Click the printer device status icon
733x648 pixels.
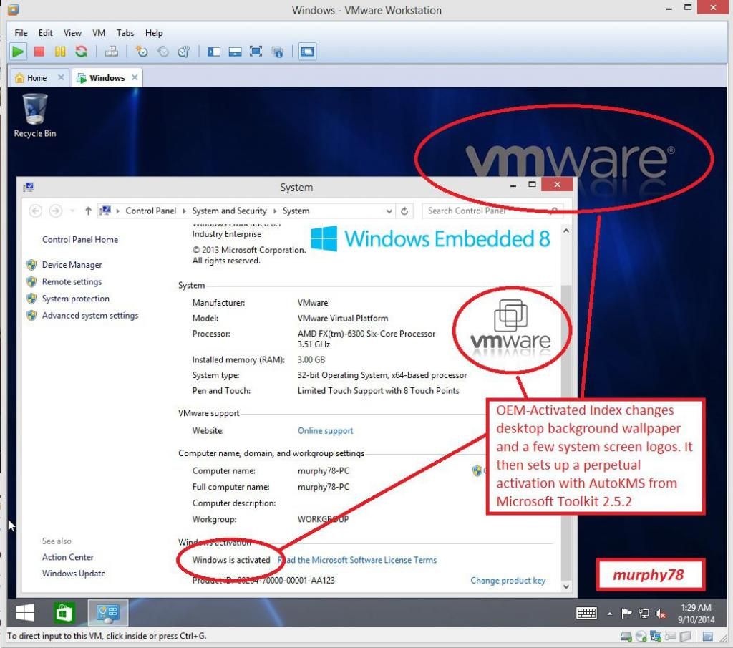point(671,637)
